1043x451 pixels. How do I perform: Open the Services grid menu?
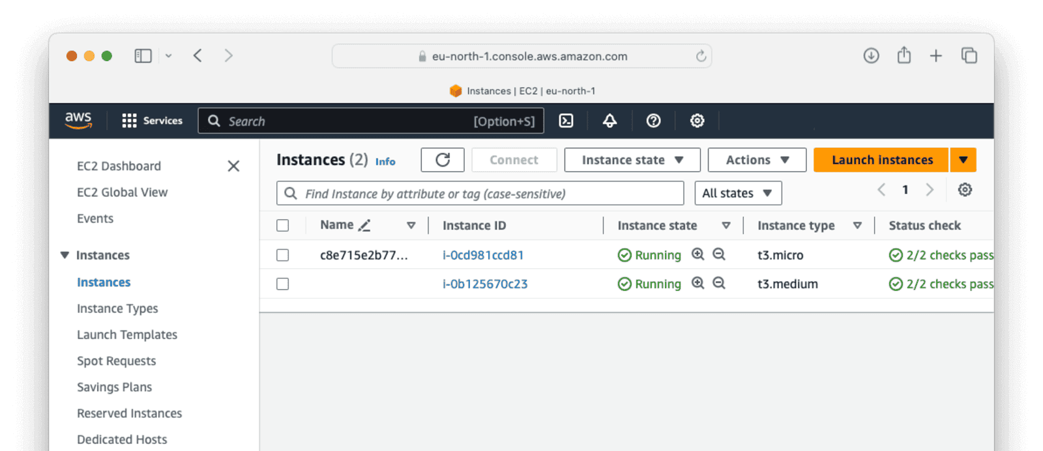coord(153,120)
